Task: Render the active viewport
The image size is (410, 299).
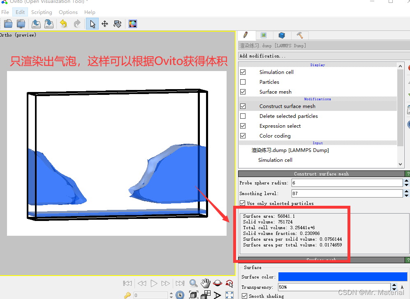Action: pos(133,24)
